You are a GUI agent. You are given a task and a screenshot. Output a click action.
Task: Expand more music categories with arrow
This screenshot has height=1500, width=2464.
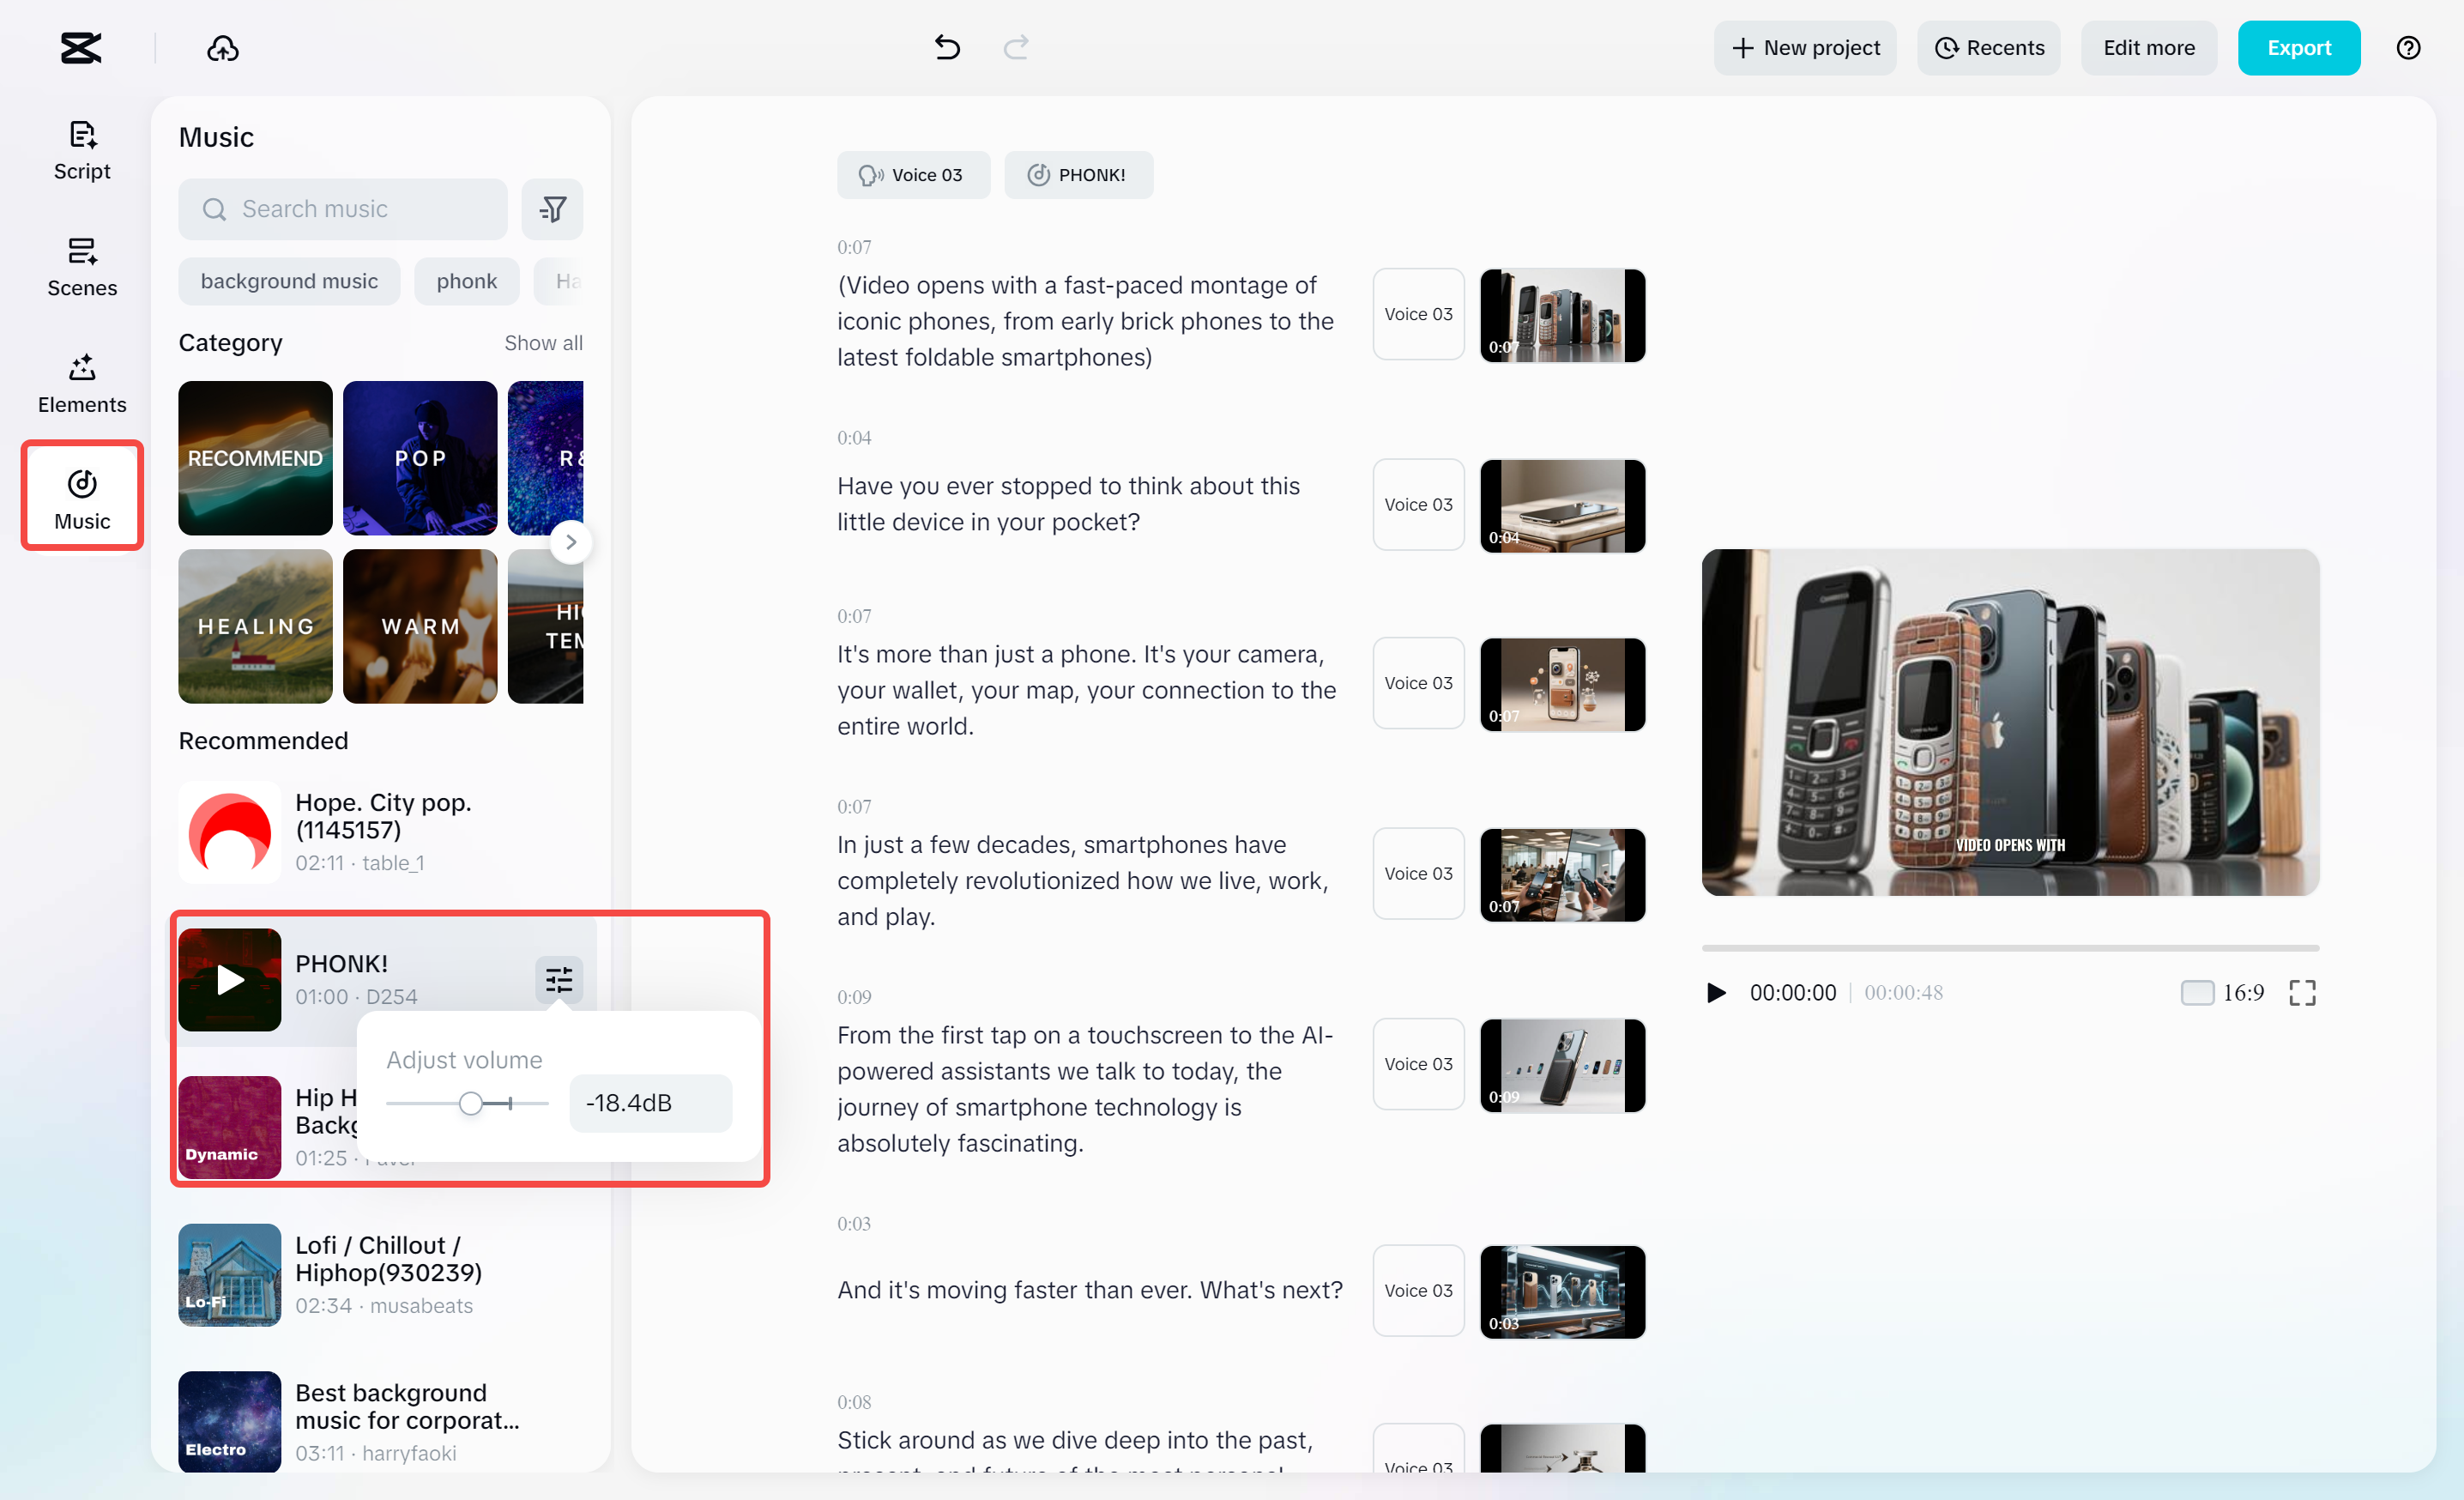click(570, 542)
